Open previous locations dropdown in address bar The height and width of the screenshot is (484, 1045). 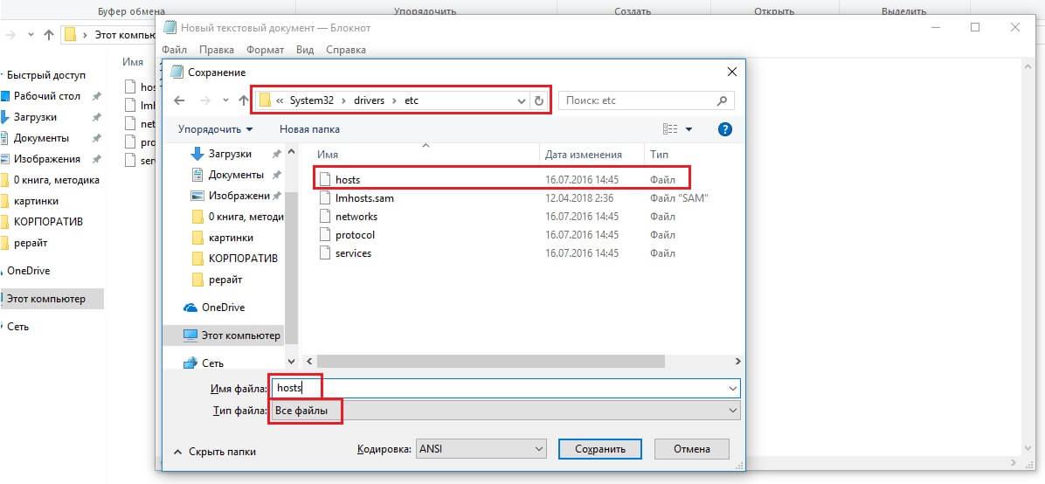pyautogui.click(x=522, y=101)
